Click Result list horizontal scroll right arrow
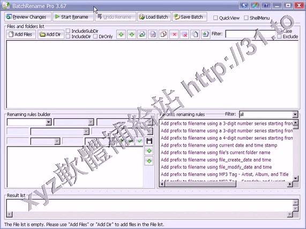Image resolution: width=306 pixels, height=229 pixels. [290, 215]
